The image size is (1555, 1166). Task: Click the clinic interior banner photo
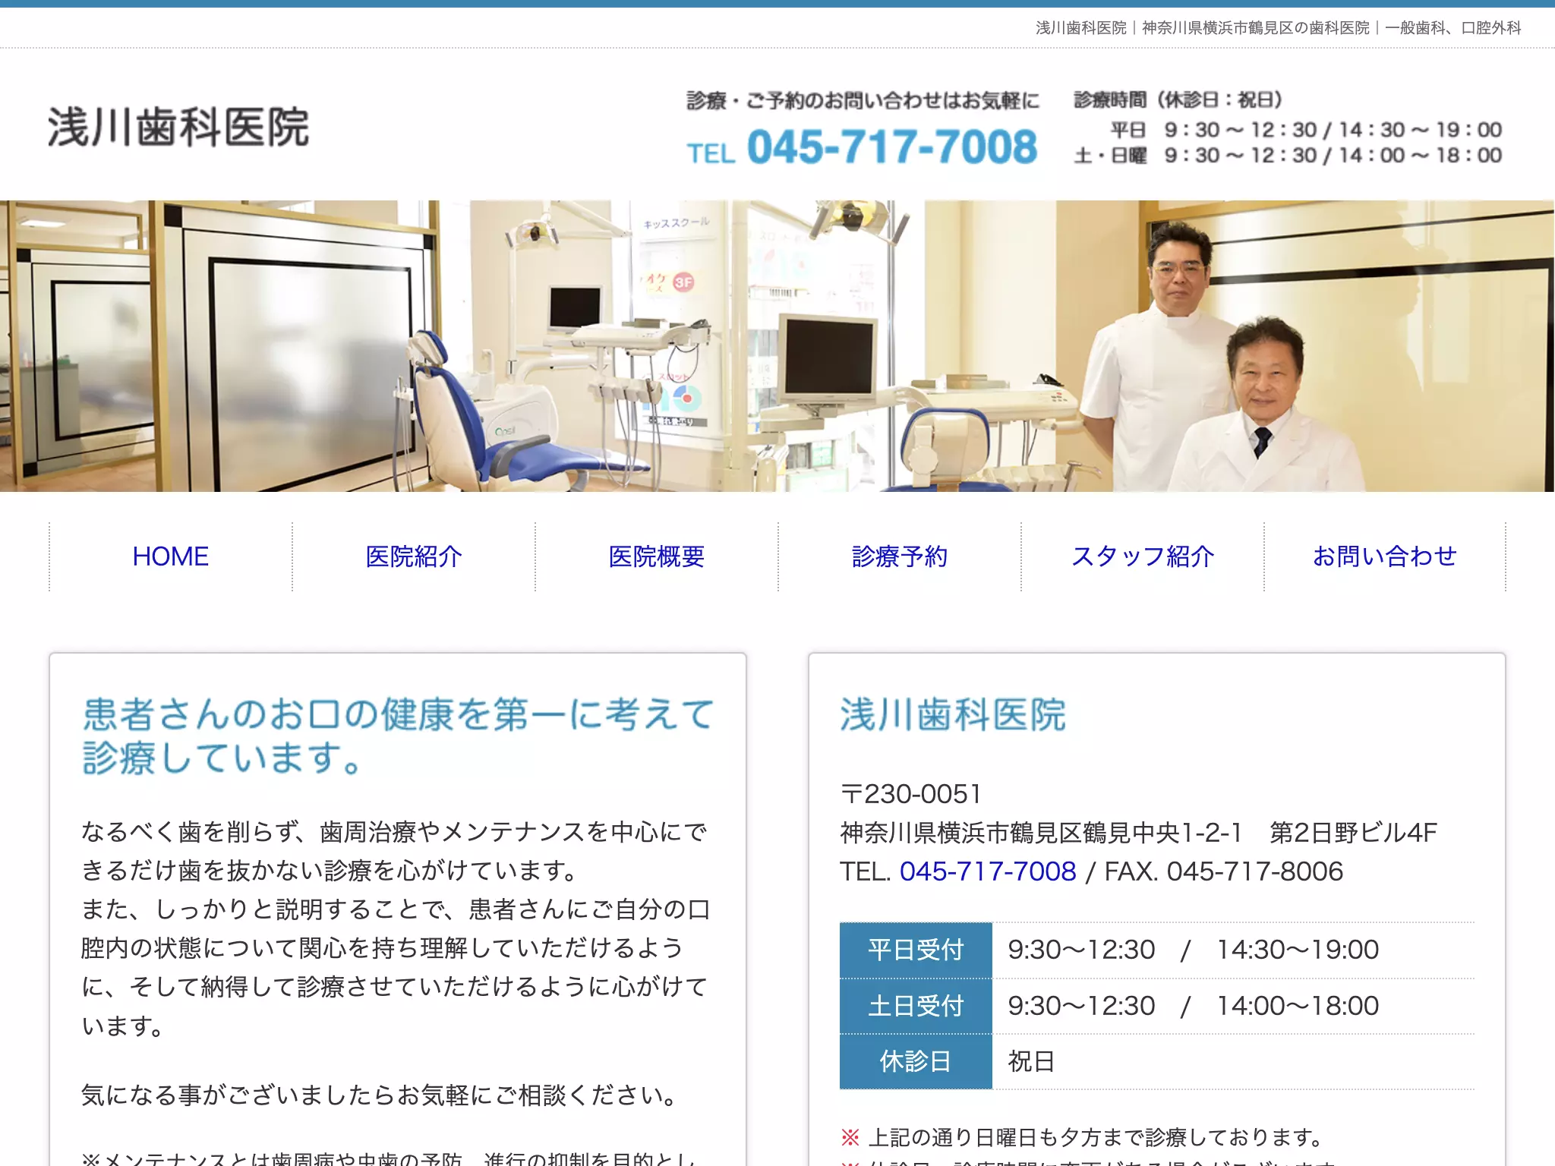point(777,346)
